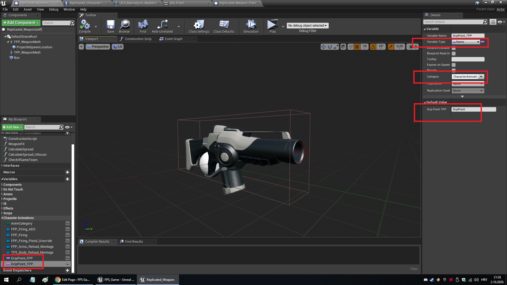
Task: Open the Category CharacterAnimations dropdown
Action: (481, 77)
